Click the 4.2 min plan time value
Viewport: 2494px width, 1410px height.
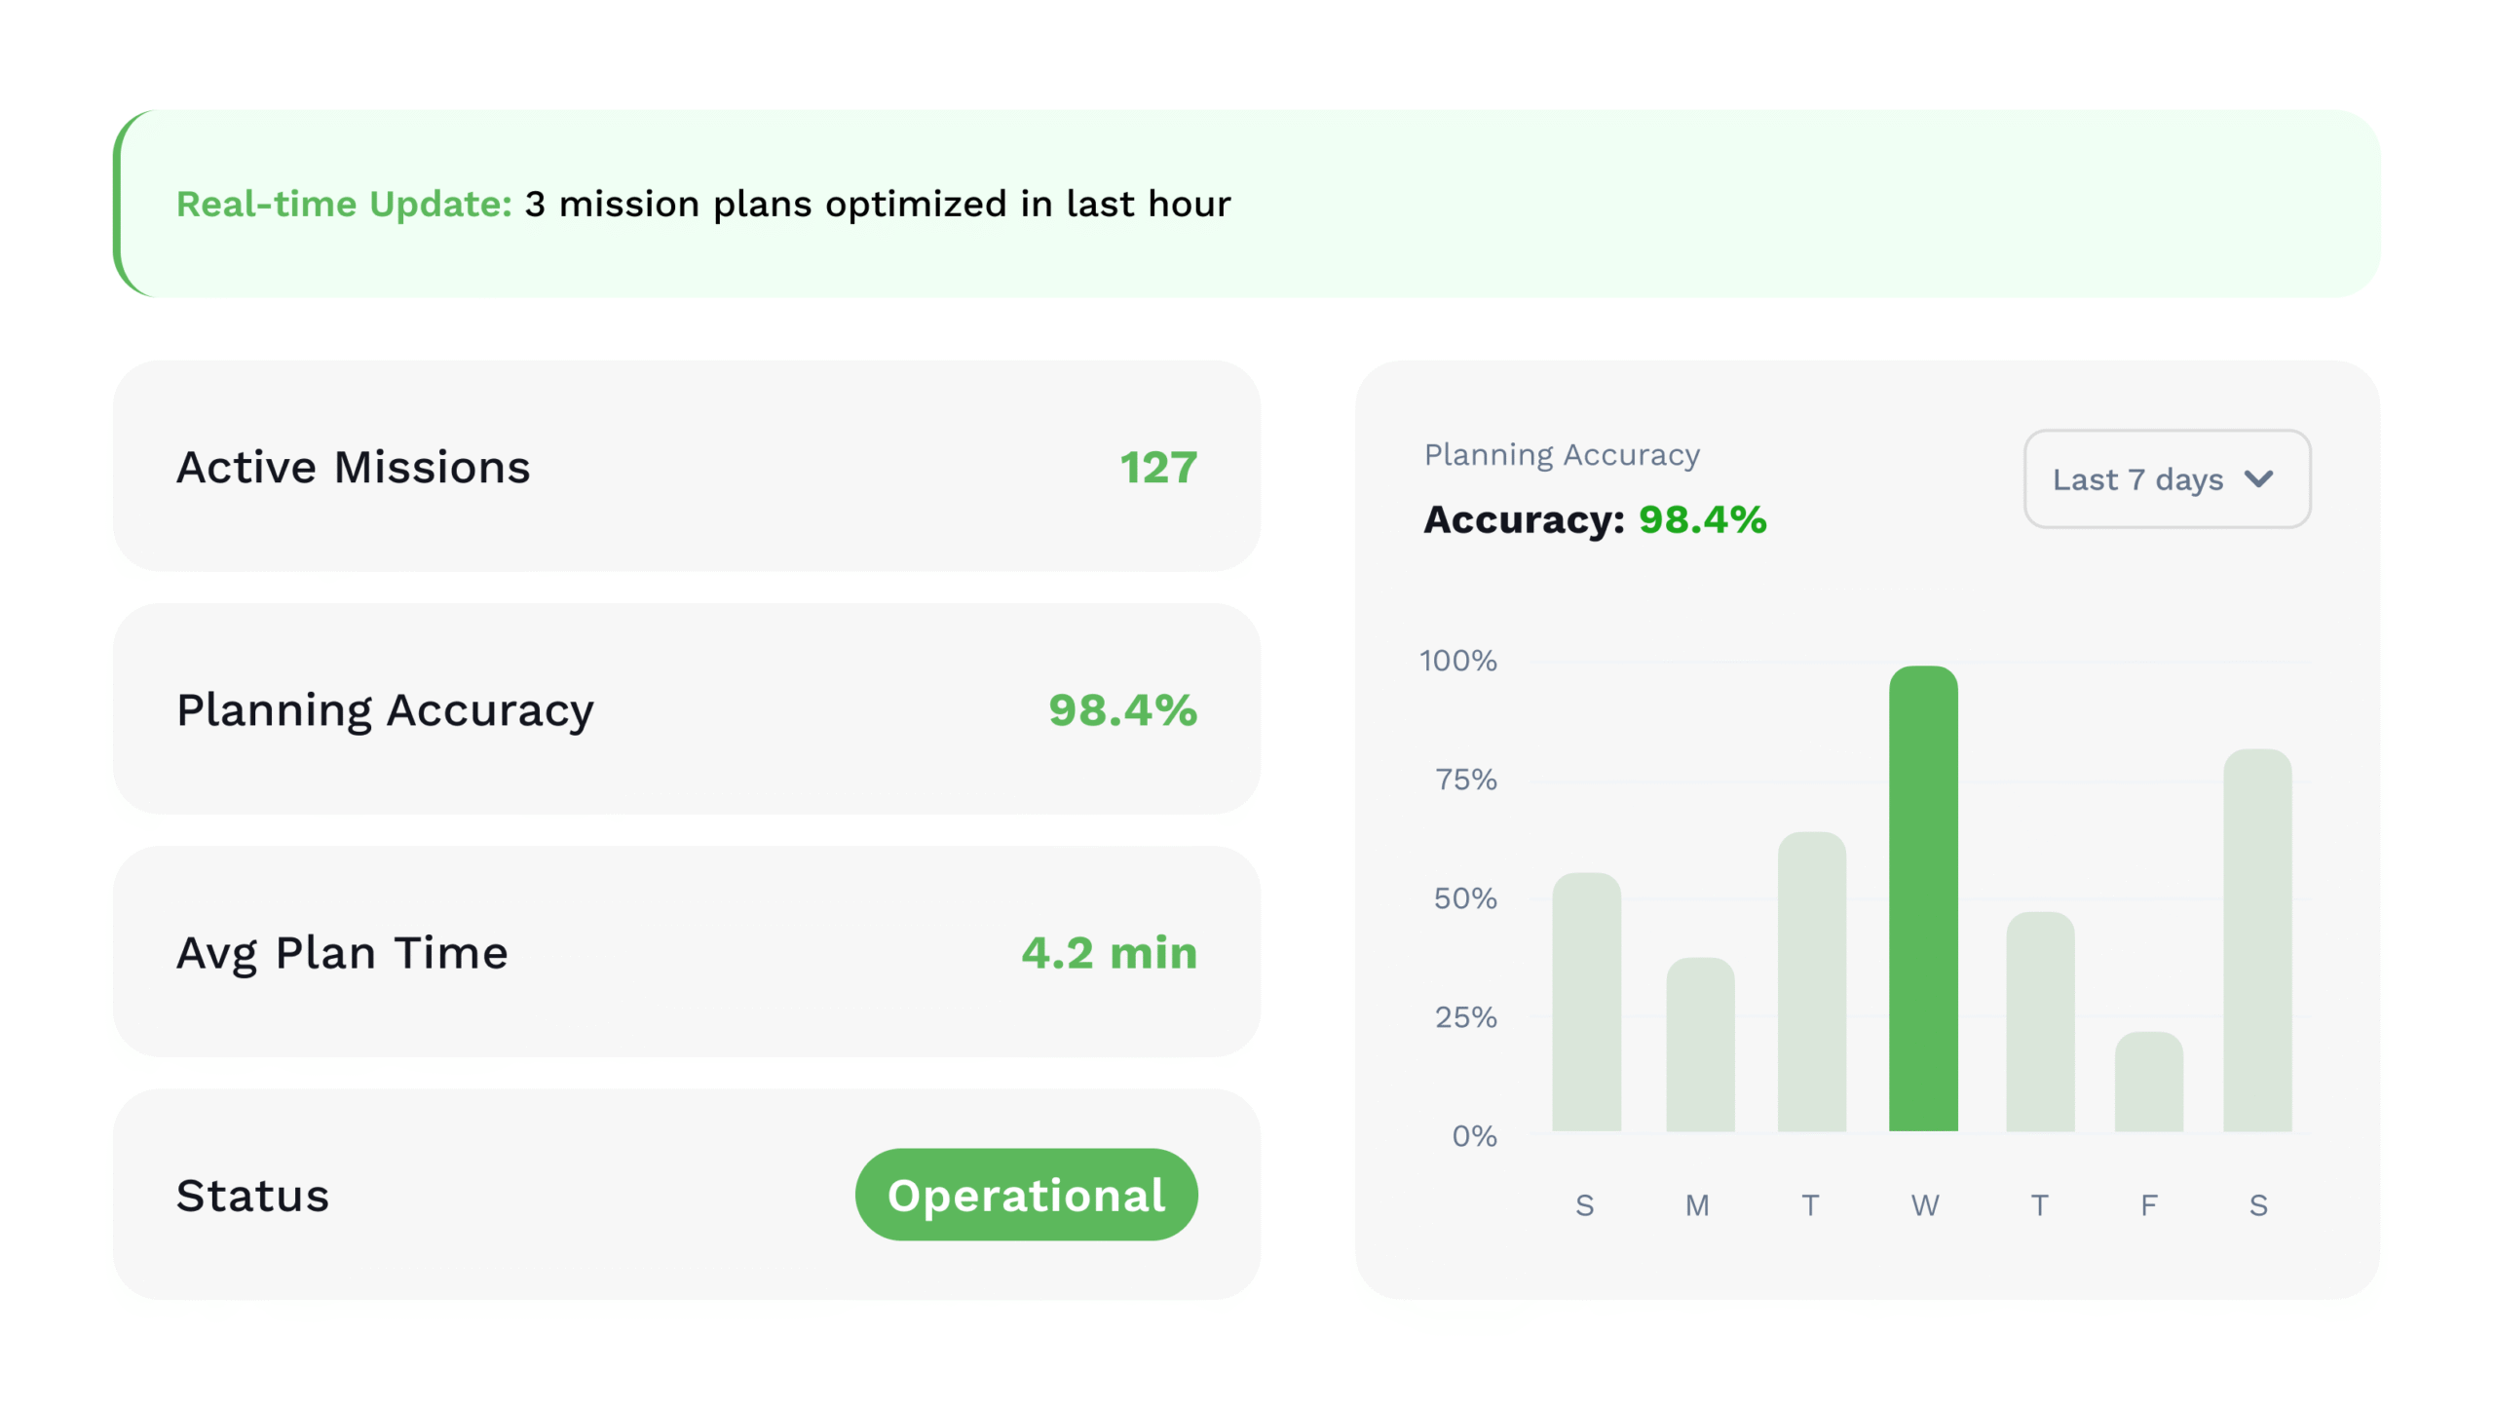click(x=1108, y=951)
